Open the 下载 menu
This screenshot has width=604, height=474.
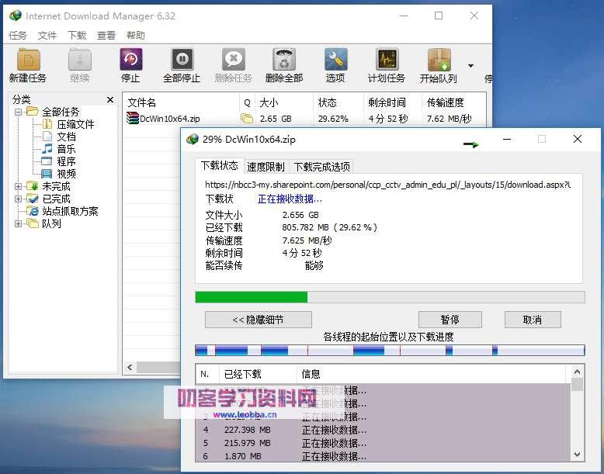[x=77, y=36]
